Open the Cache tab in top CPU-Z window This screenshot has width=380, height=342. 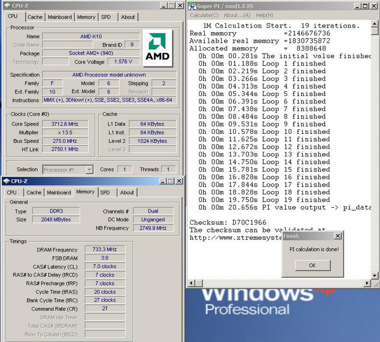click(x=35, y=17)
